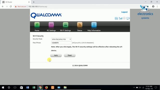Show hidden system tray icons
The height and width of the screenshot is (90, 160).
click(134, 87)
